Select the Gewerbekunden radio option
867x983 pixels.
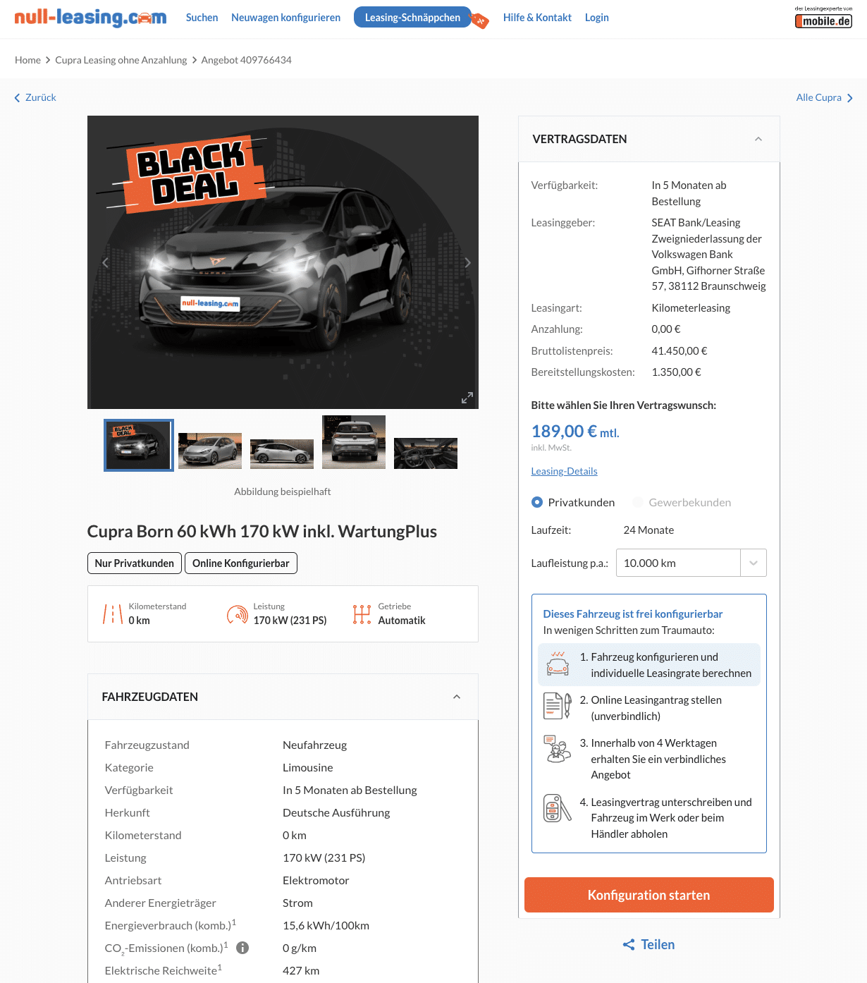[x=638, y=502]
